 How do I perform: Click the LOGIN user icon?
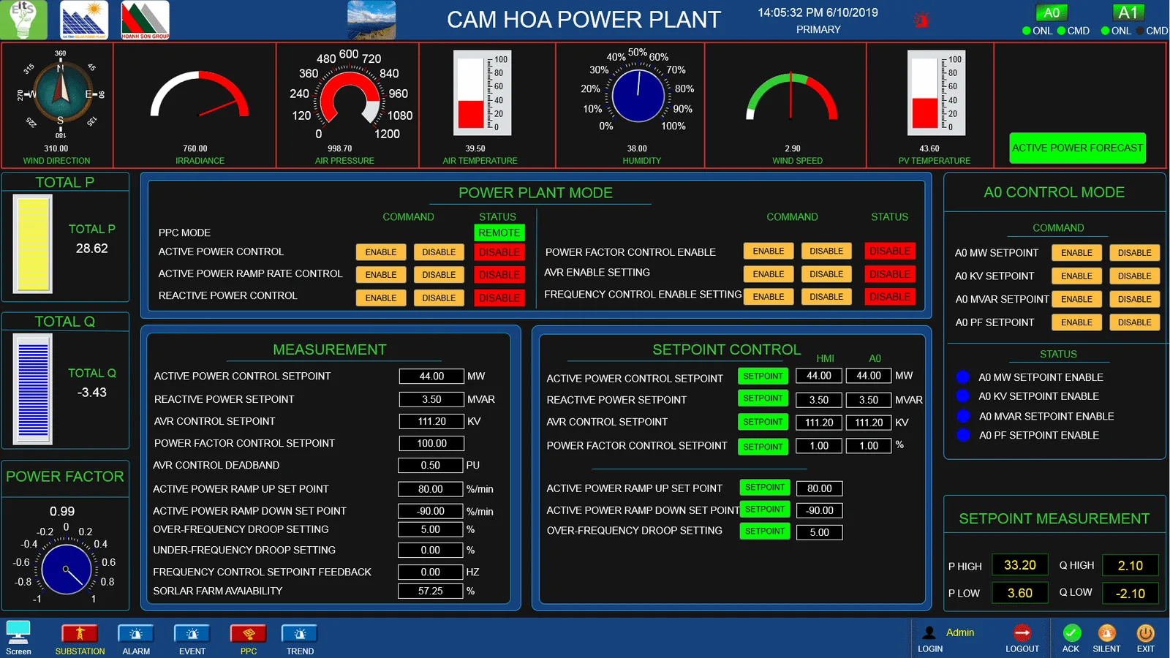[929, 633]
